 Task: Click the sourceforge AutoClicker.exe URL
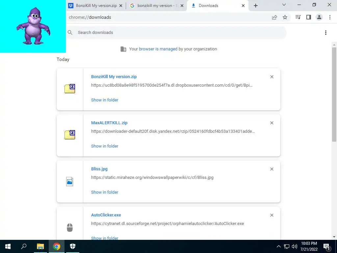click(168, 224)
